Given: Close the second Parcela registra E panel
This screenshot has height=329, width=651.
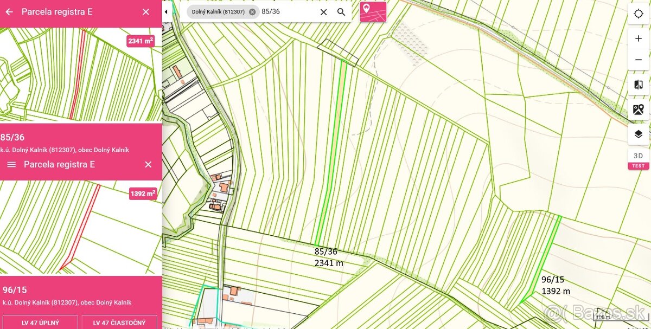Looking at the screenshot, I should [x=148, y=164].
